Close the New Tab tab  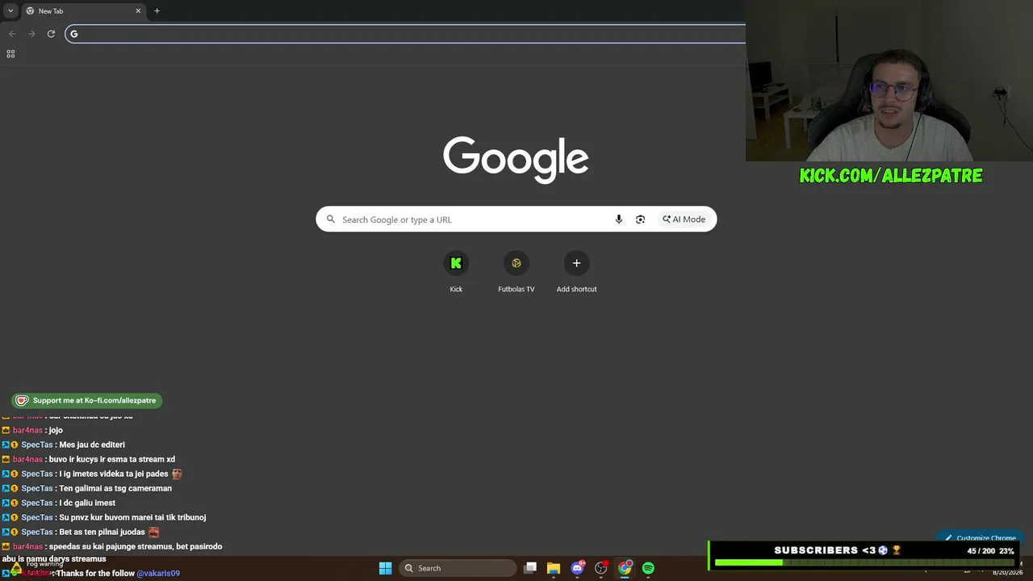pos(138,10)
